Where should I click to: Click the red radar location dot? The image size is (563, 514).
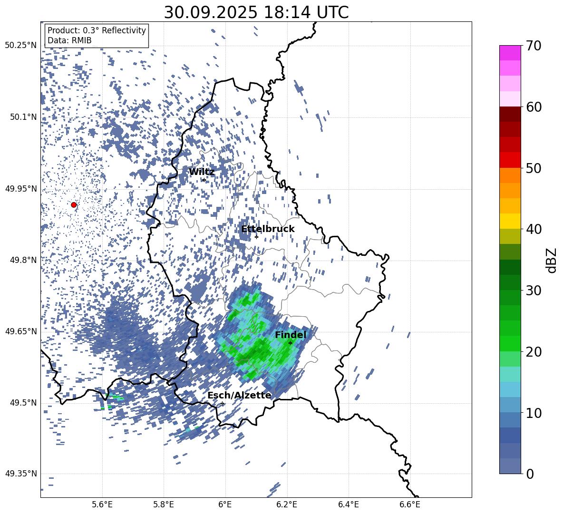(74, 205)
